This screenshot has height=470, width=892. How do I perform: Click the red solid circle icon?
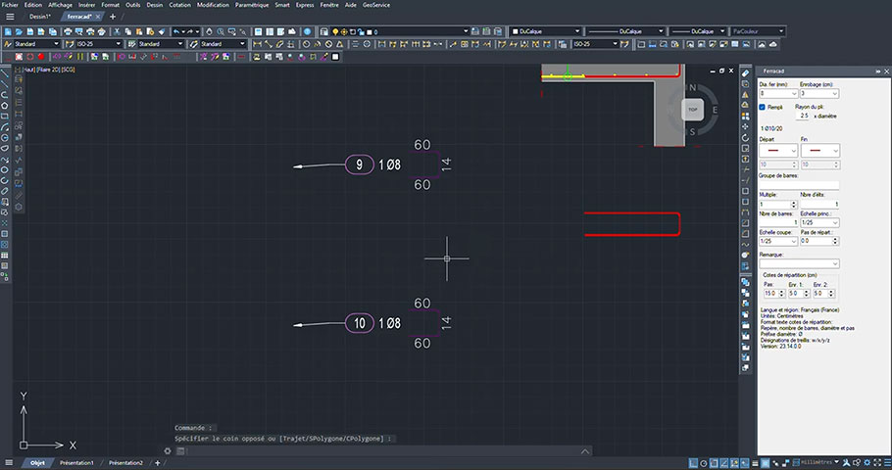pyautogui.click(x=40, y=57)
